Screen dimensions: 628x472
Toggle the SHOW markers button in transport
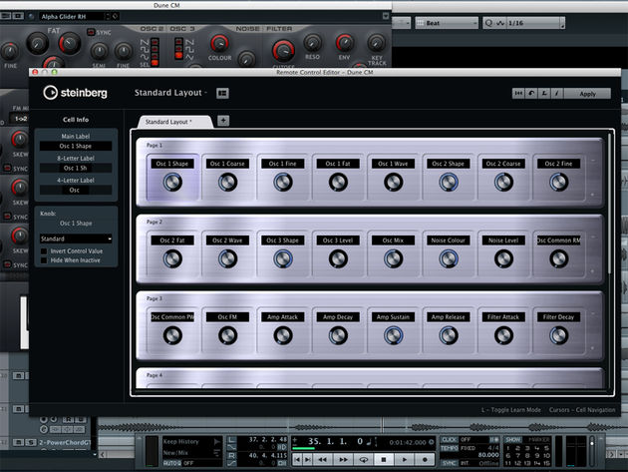coord(513,439)
